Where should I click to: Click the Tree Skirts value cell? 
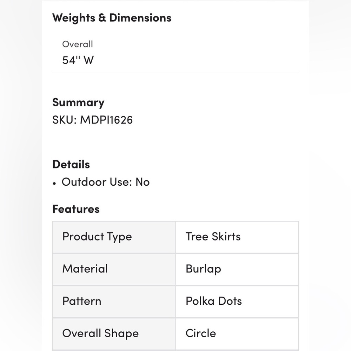tap(237, 237)
